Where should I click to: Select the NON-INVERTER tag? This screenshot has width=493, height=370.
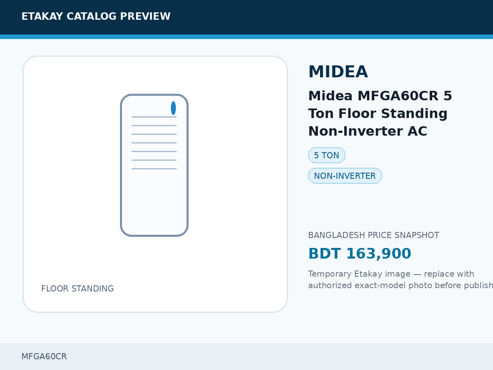pos(345,176)
